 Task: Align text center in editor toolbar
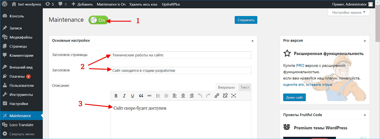pyautogui.click(x=183, y=96)
